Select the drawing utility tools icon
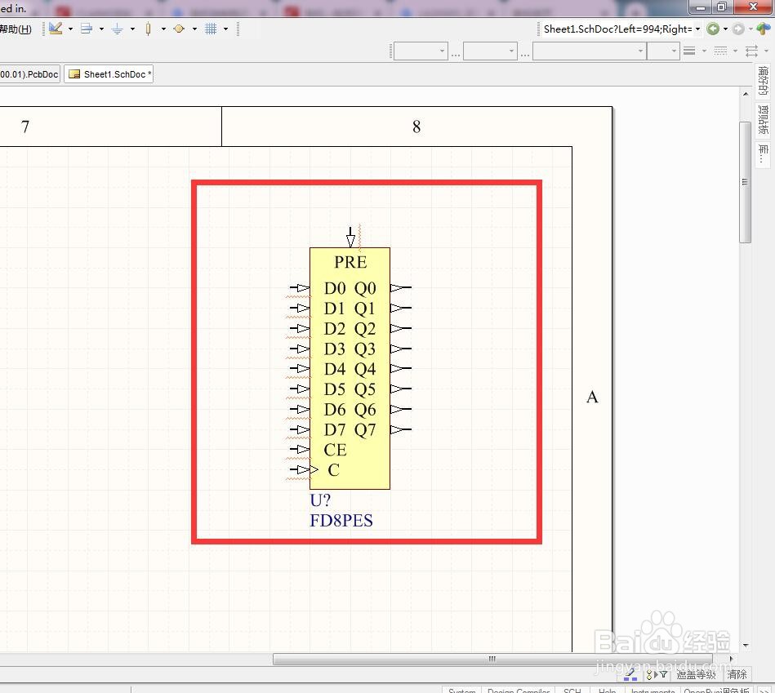 pos(56,29)
